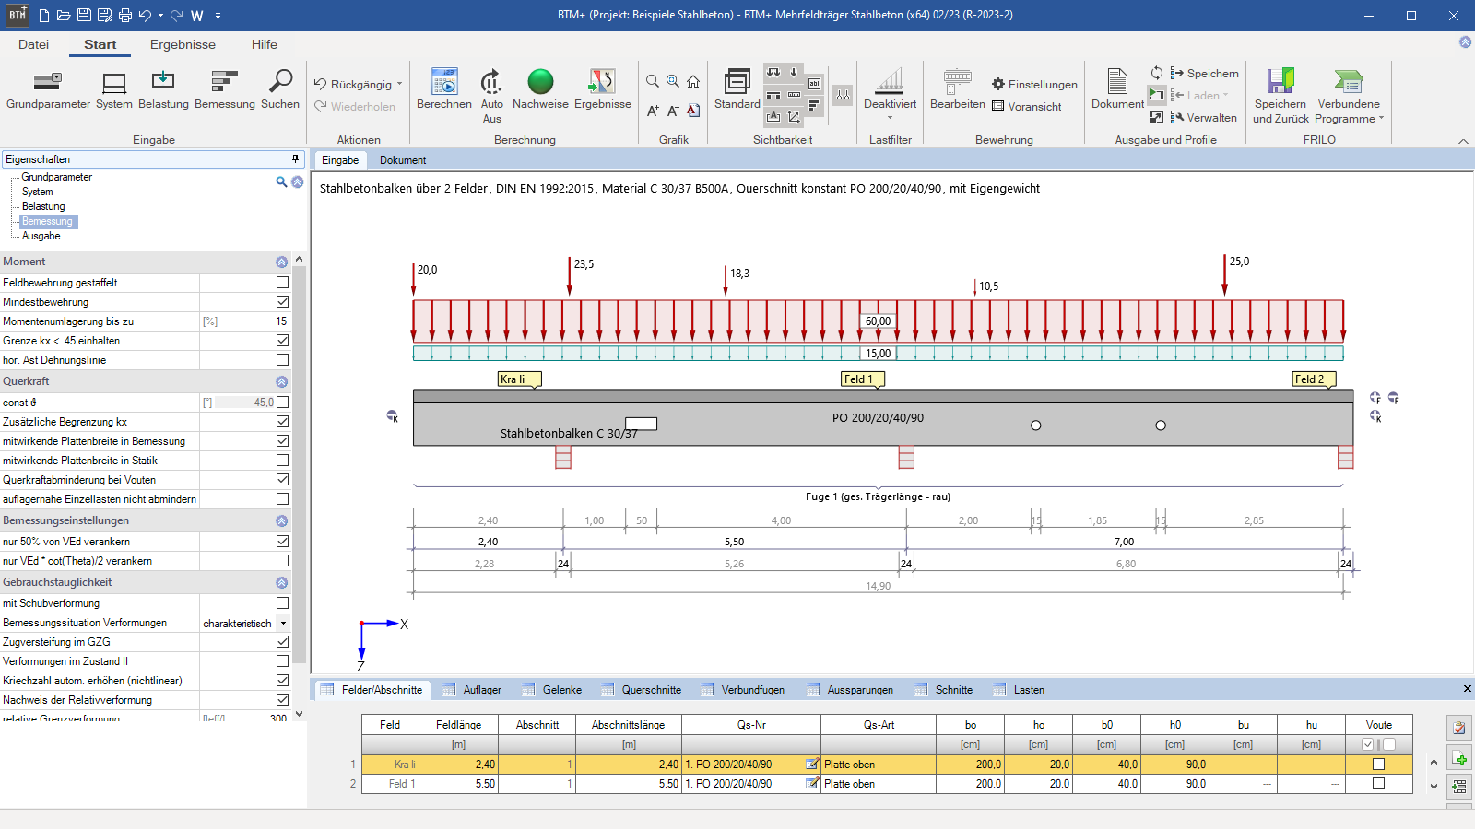The image size is (1475, 829).
Task: Open the Rückgängig dropdown arrow
Action: click(399, 84)
